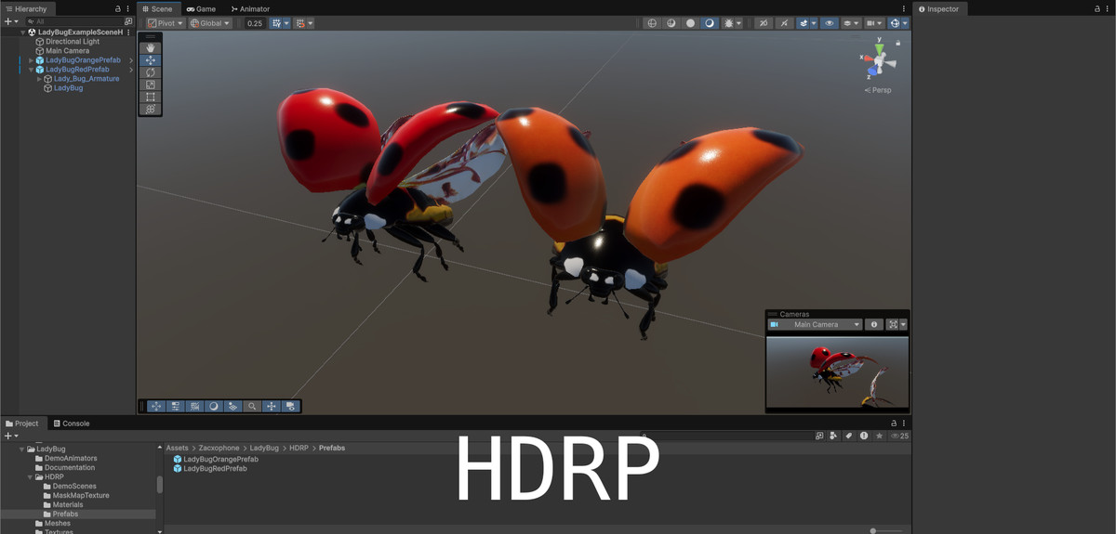Toggle scene audio mute button

tap(783, 23)
